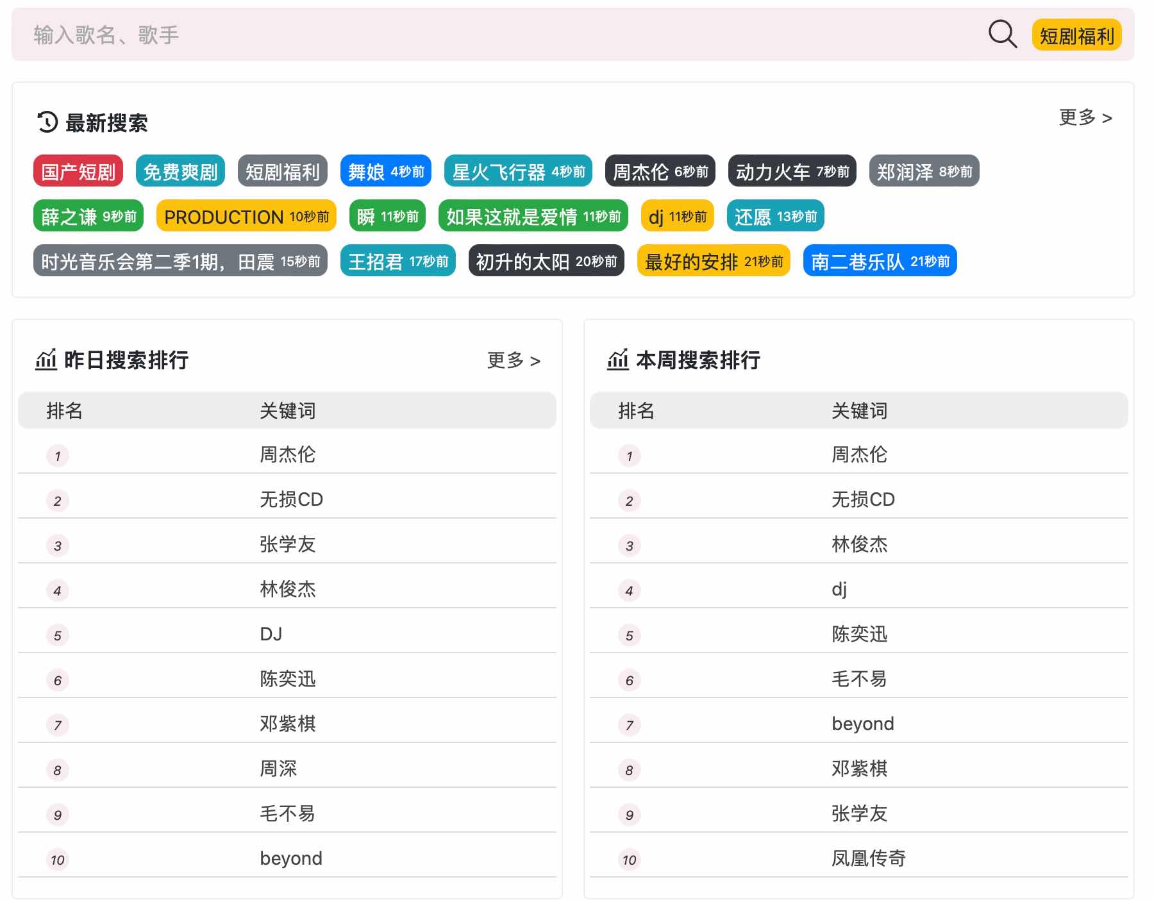Click 张学友 in yesterday's ranking
The image size is (1154, 900).
[287, 544]
